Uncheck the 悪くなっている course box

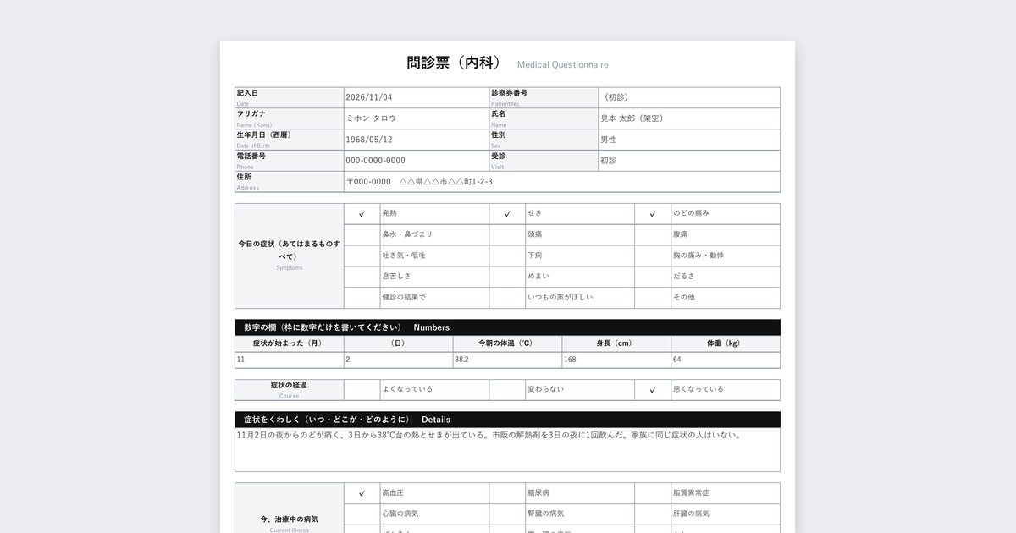pos(653,390)
